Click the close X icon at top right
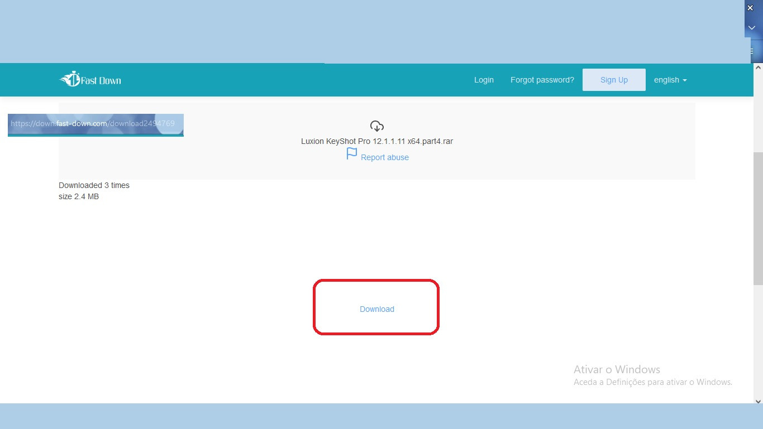 click(750, 8)
